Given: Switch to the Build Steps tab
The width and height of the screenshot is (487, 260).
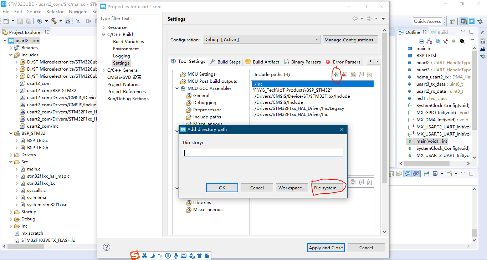Looking at the screenshot, I should pyautogui.click(x=225, y=62).
